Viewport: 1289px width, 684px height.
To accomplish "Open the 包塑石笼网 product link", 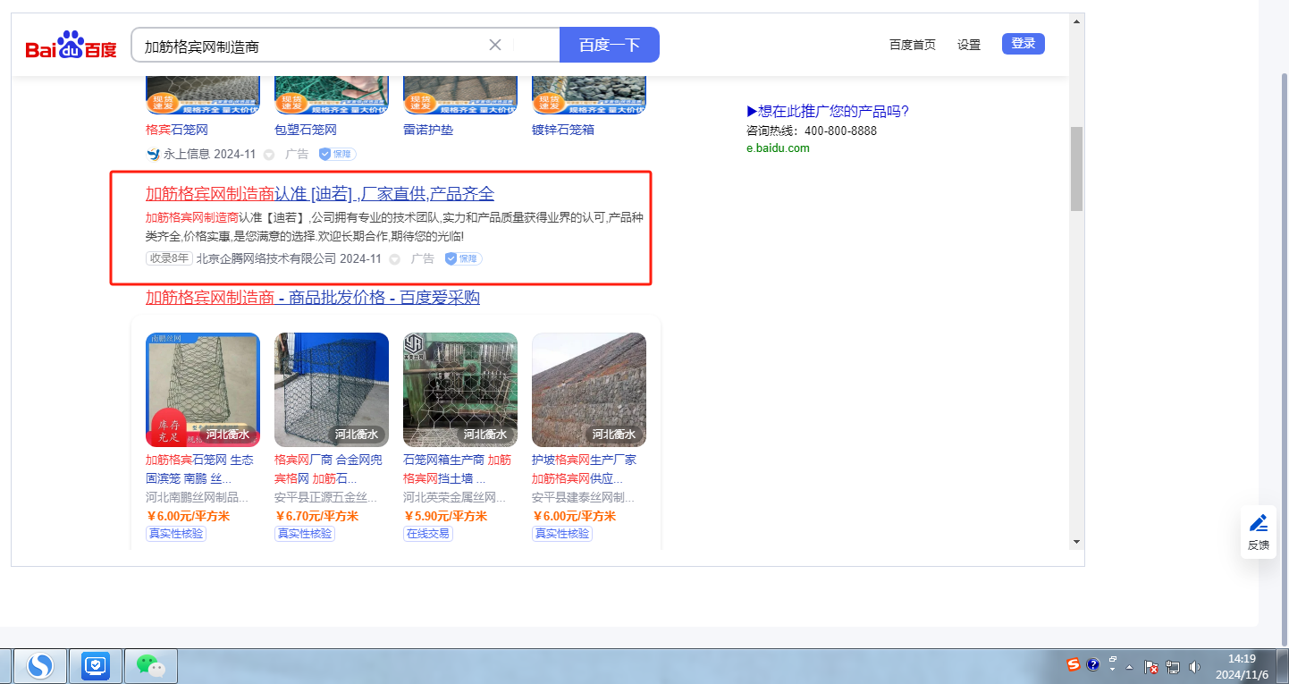I will pos(306,130).
